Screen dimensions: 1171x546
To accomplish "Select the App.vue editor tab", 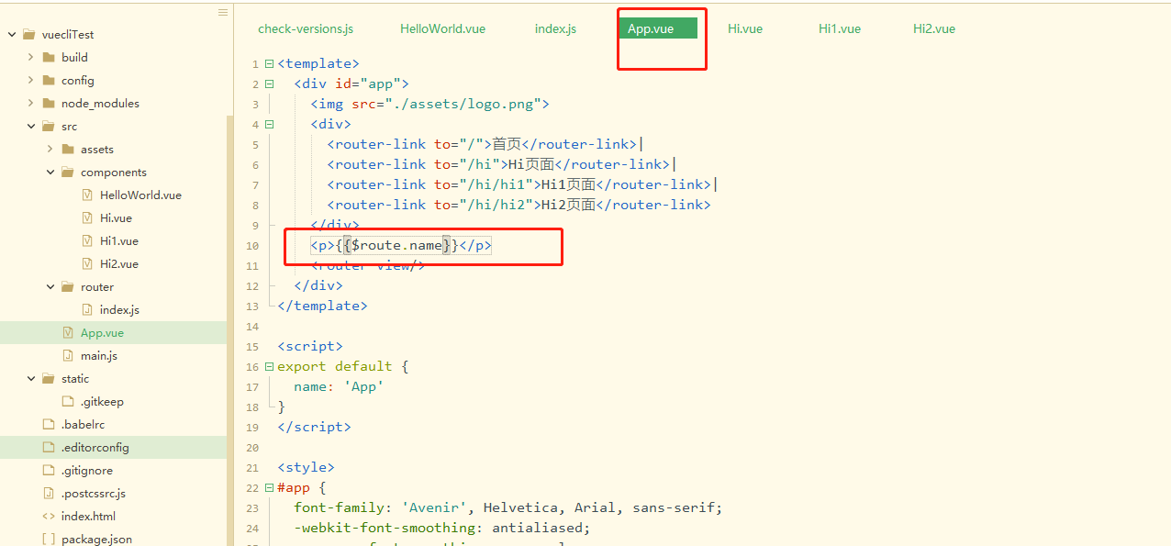I will (x=657, y=28).
